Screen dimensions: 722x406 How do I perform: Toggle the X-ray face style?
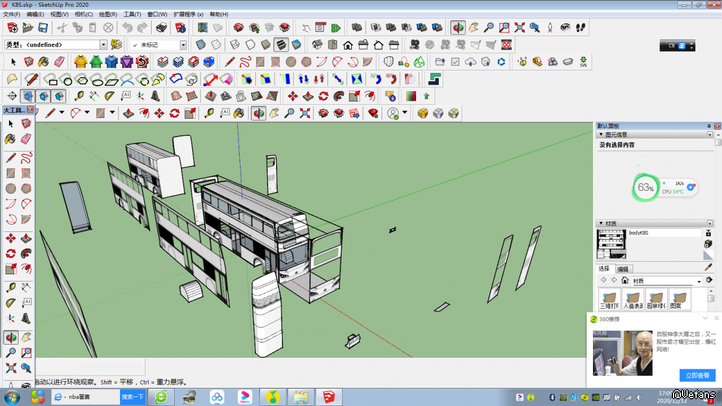[x=201, y=44]
